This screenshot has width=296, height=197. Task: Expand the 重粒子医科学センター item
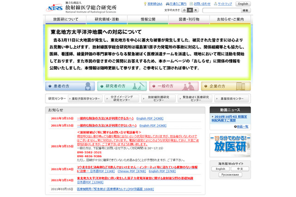pyautogui.click(x=86, y=98)
